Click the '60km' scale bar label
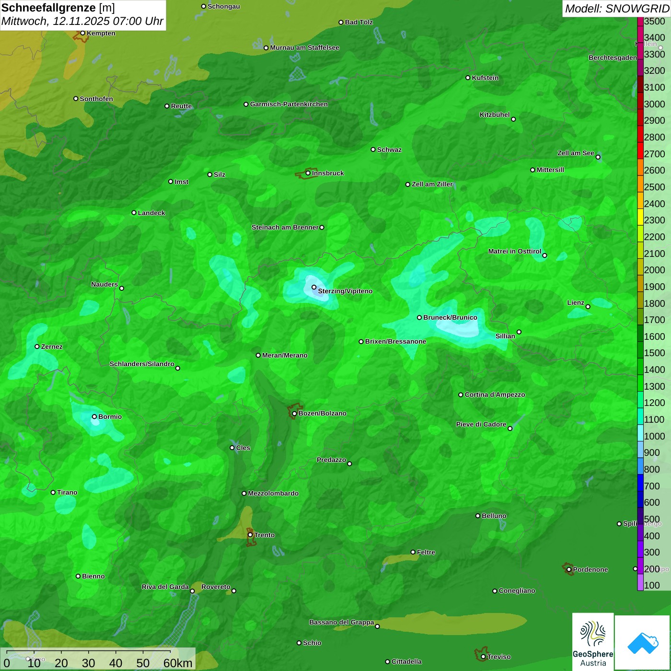The image size is (671, 671). [178, 663]
